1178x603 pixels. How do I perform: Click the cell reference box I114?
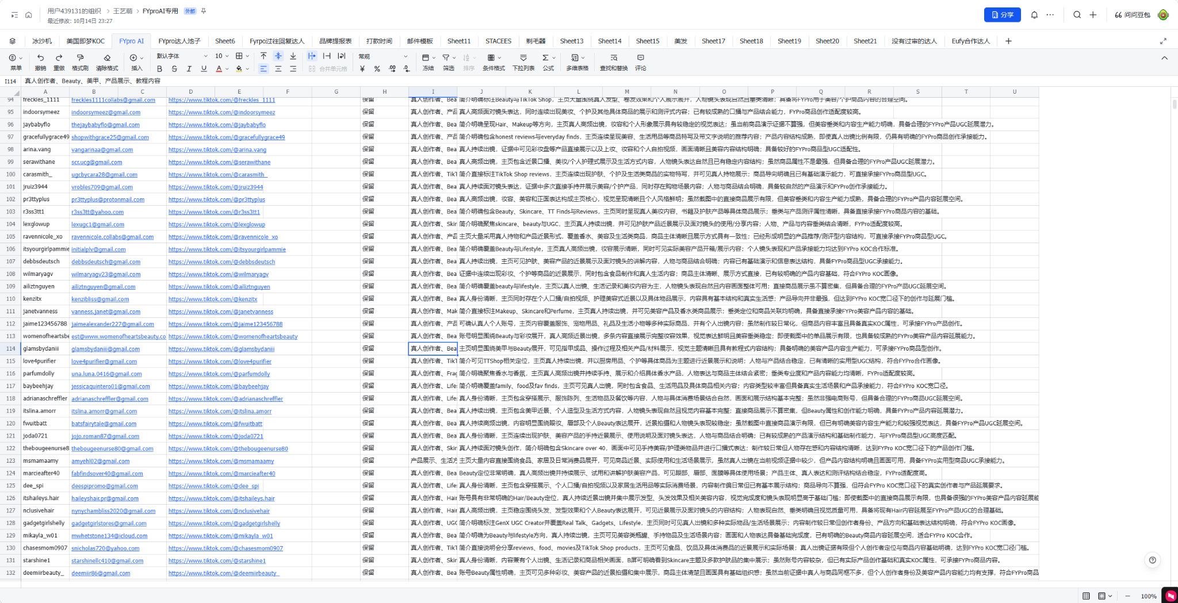click(10, 81)
